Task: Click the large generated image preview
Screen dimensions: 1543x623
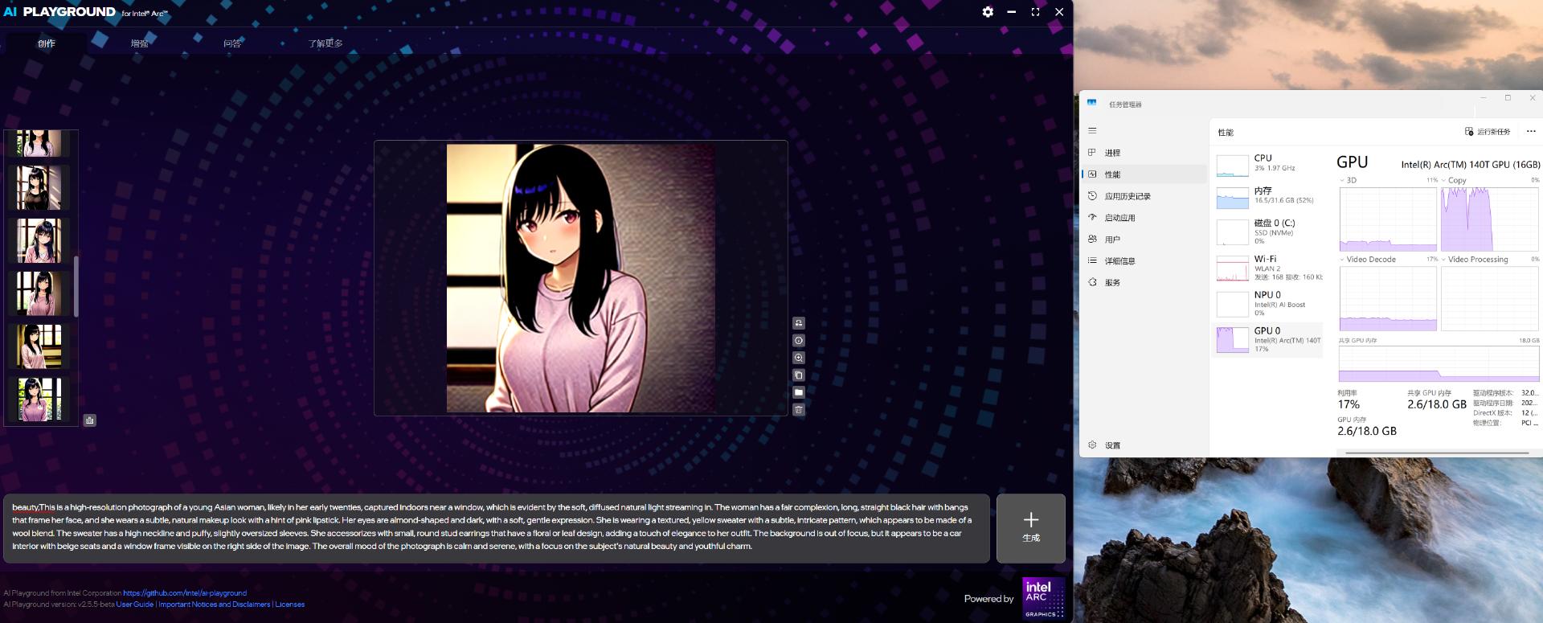Action: point(581,278)
